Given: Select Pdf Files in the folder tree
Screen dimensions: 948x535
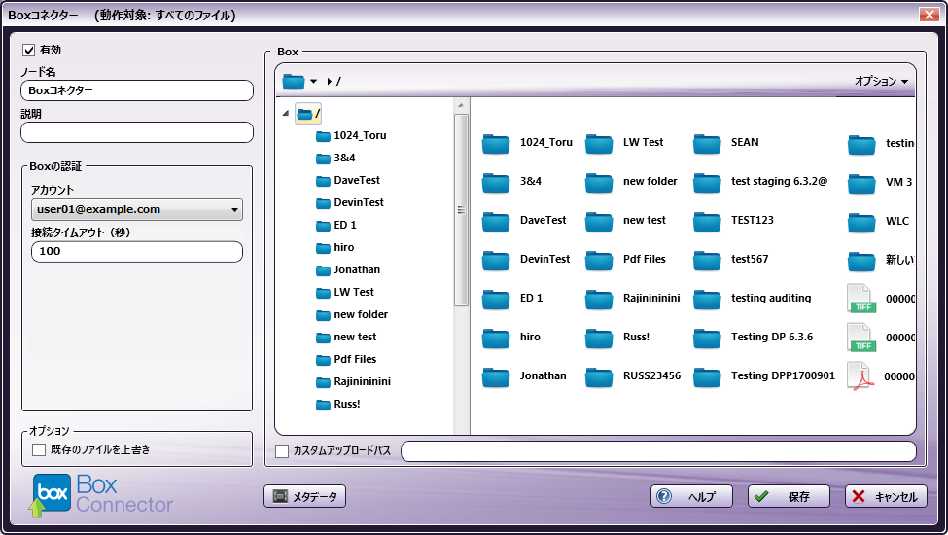Looking at the screenshot, I should (x=355, y=359).
